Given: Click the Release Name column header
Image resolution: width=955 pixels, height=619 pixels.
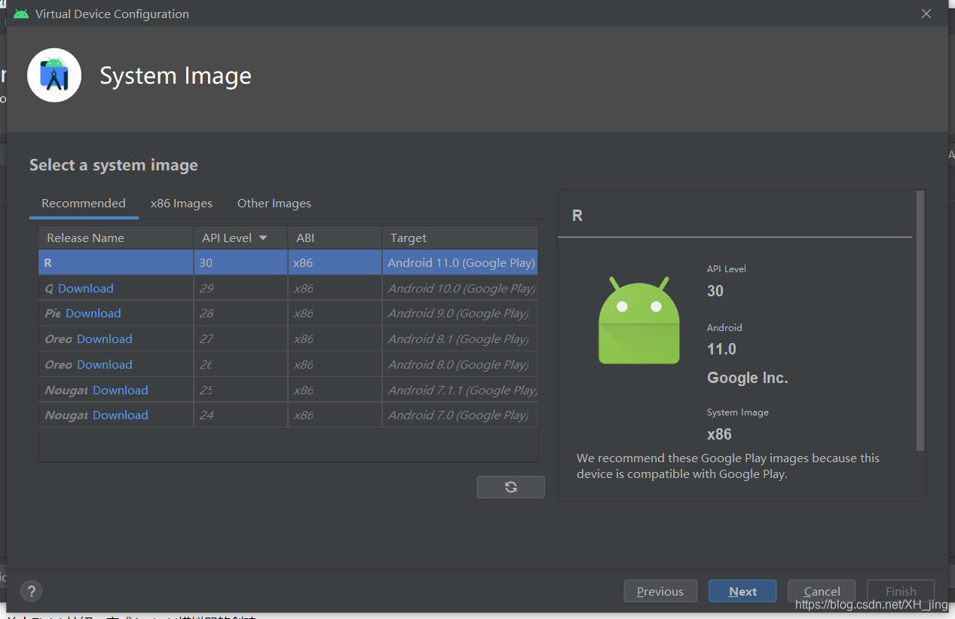Looking at the screenshot, I should point(116,238).
